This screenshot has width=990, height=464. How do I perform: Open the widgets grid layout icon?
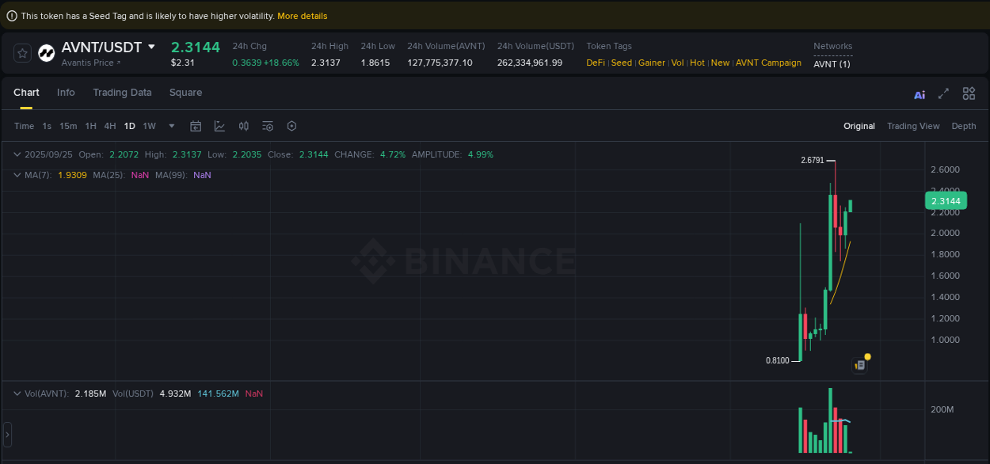pos(969,93)
